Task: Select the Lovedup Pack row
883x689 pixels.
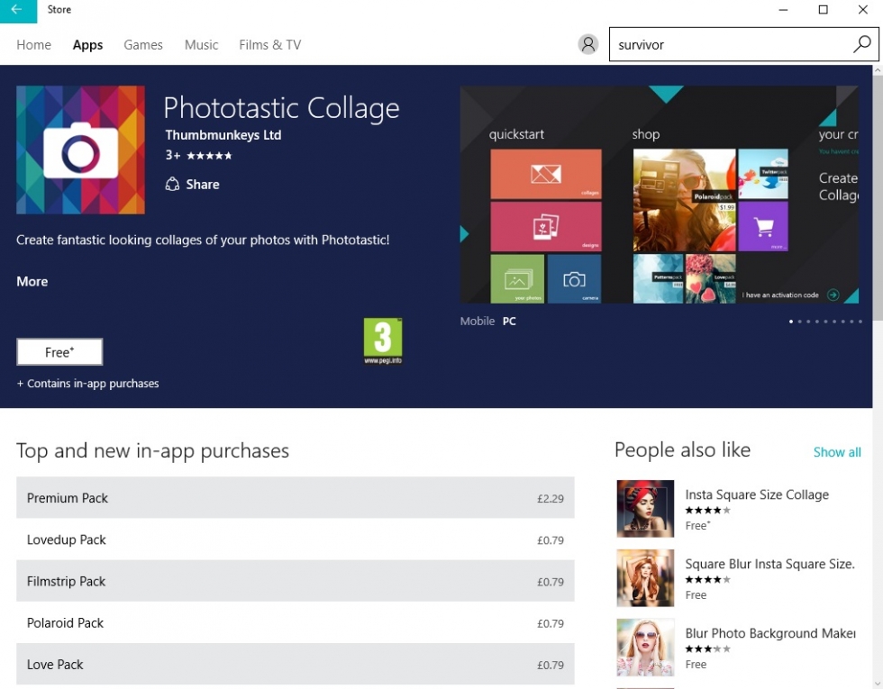Action: point(296,539)
